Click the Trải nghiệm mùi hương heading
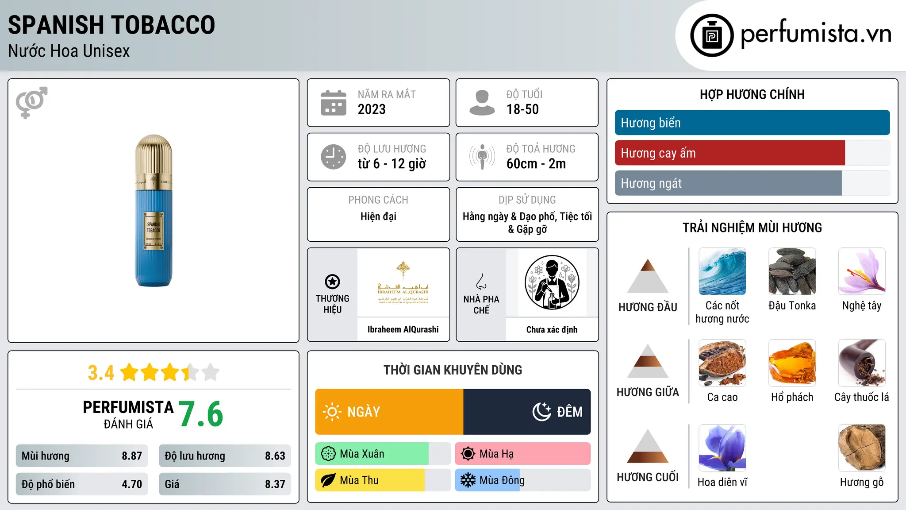Image resolution: width=906 pixels, height=510 pixels. 752,228
